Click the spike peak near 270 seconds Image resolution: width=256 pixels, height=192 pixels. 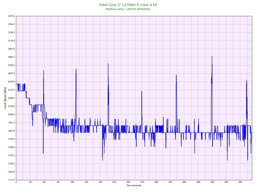click(x=142, y=91)
